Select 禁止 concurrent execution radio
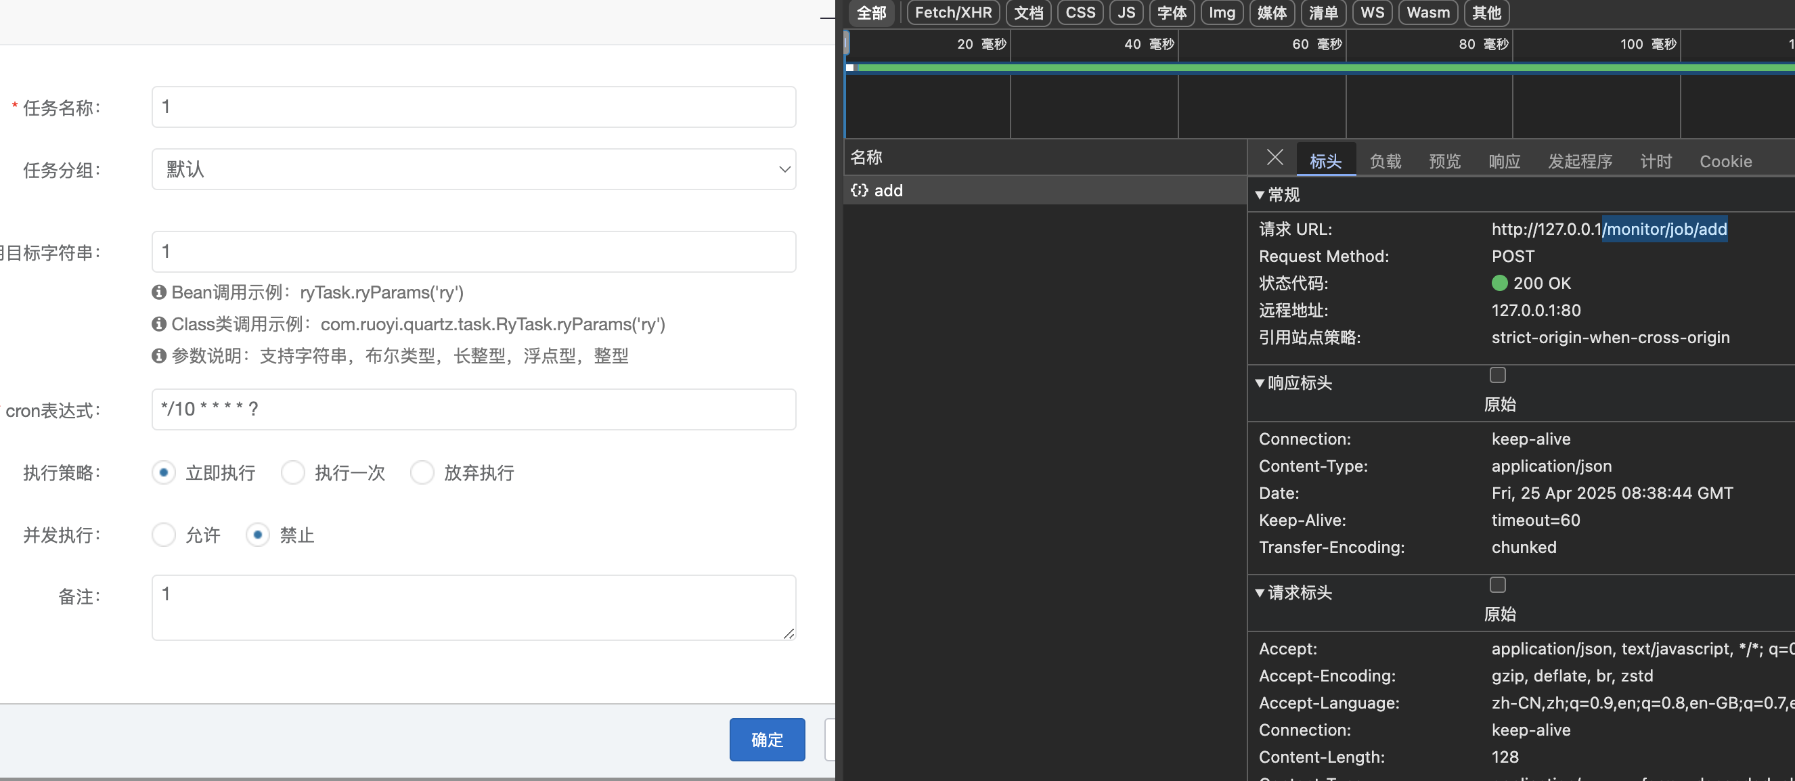 [258, 535]
